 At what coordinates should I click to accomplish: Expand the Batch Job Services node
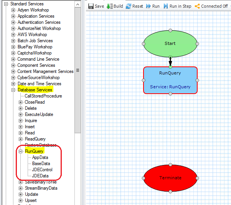(13, 41)
